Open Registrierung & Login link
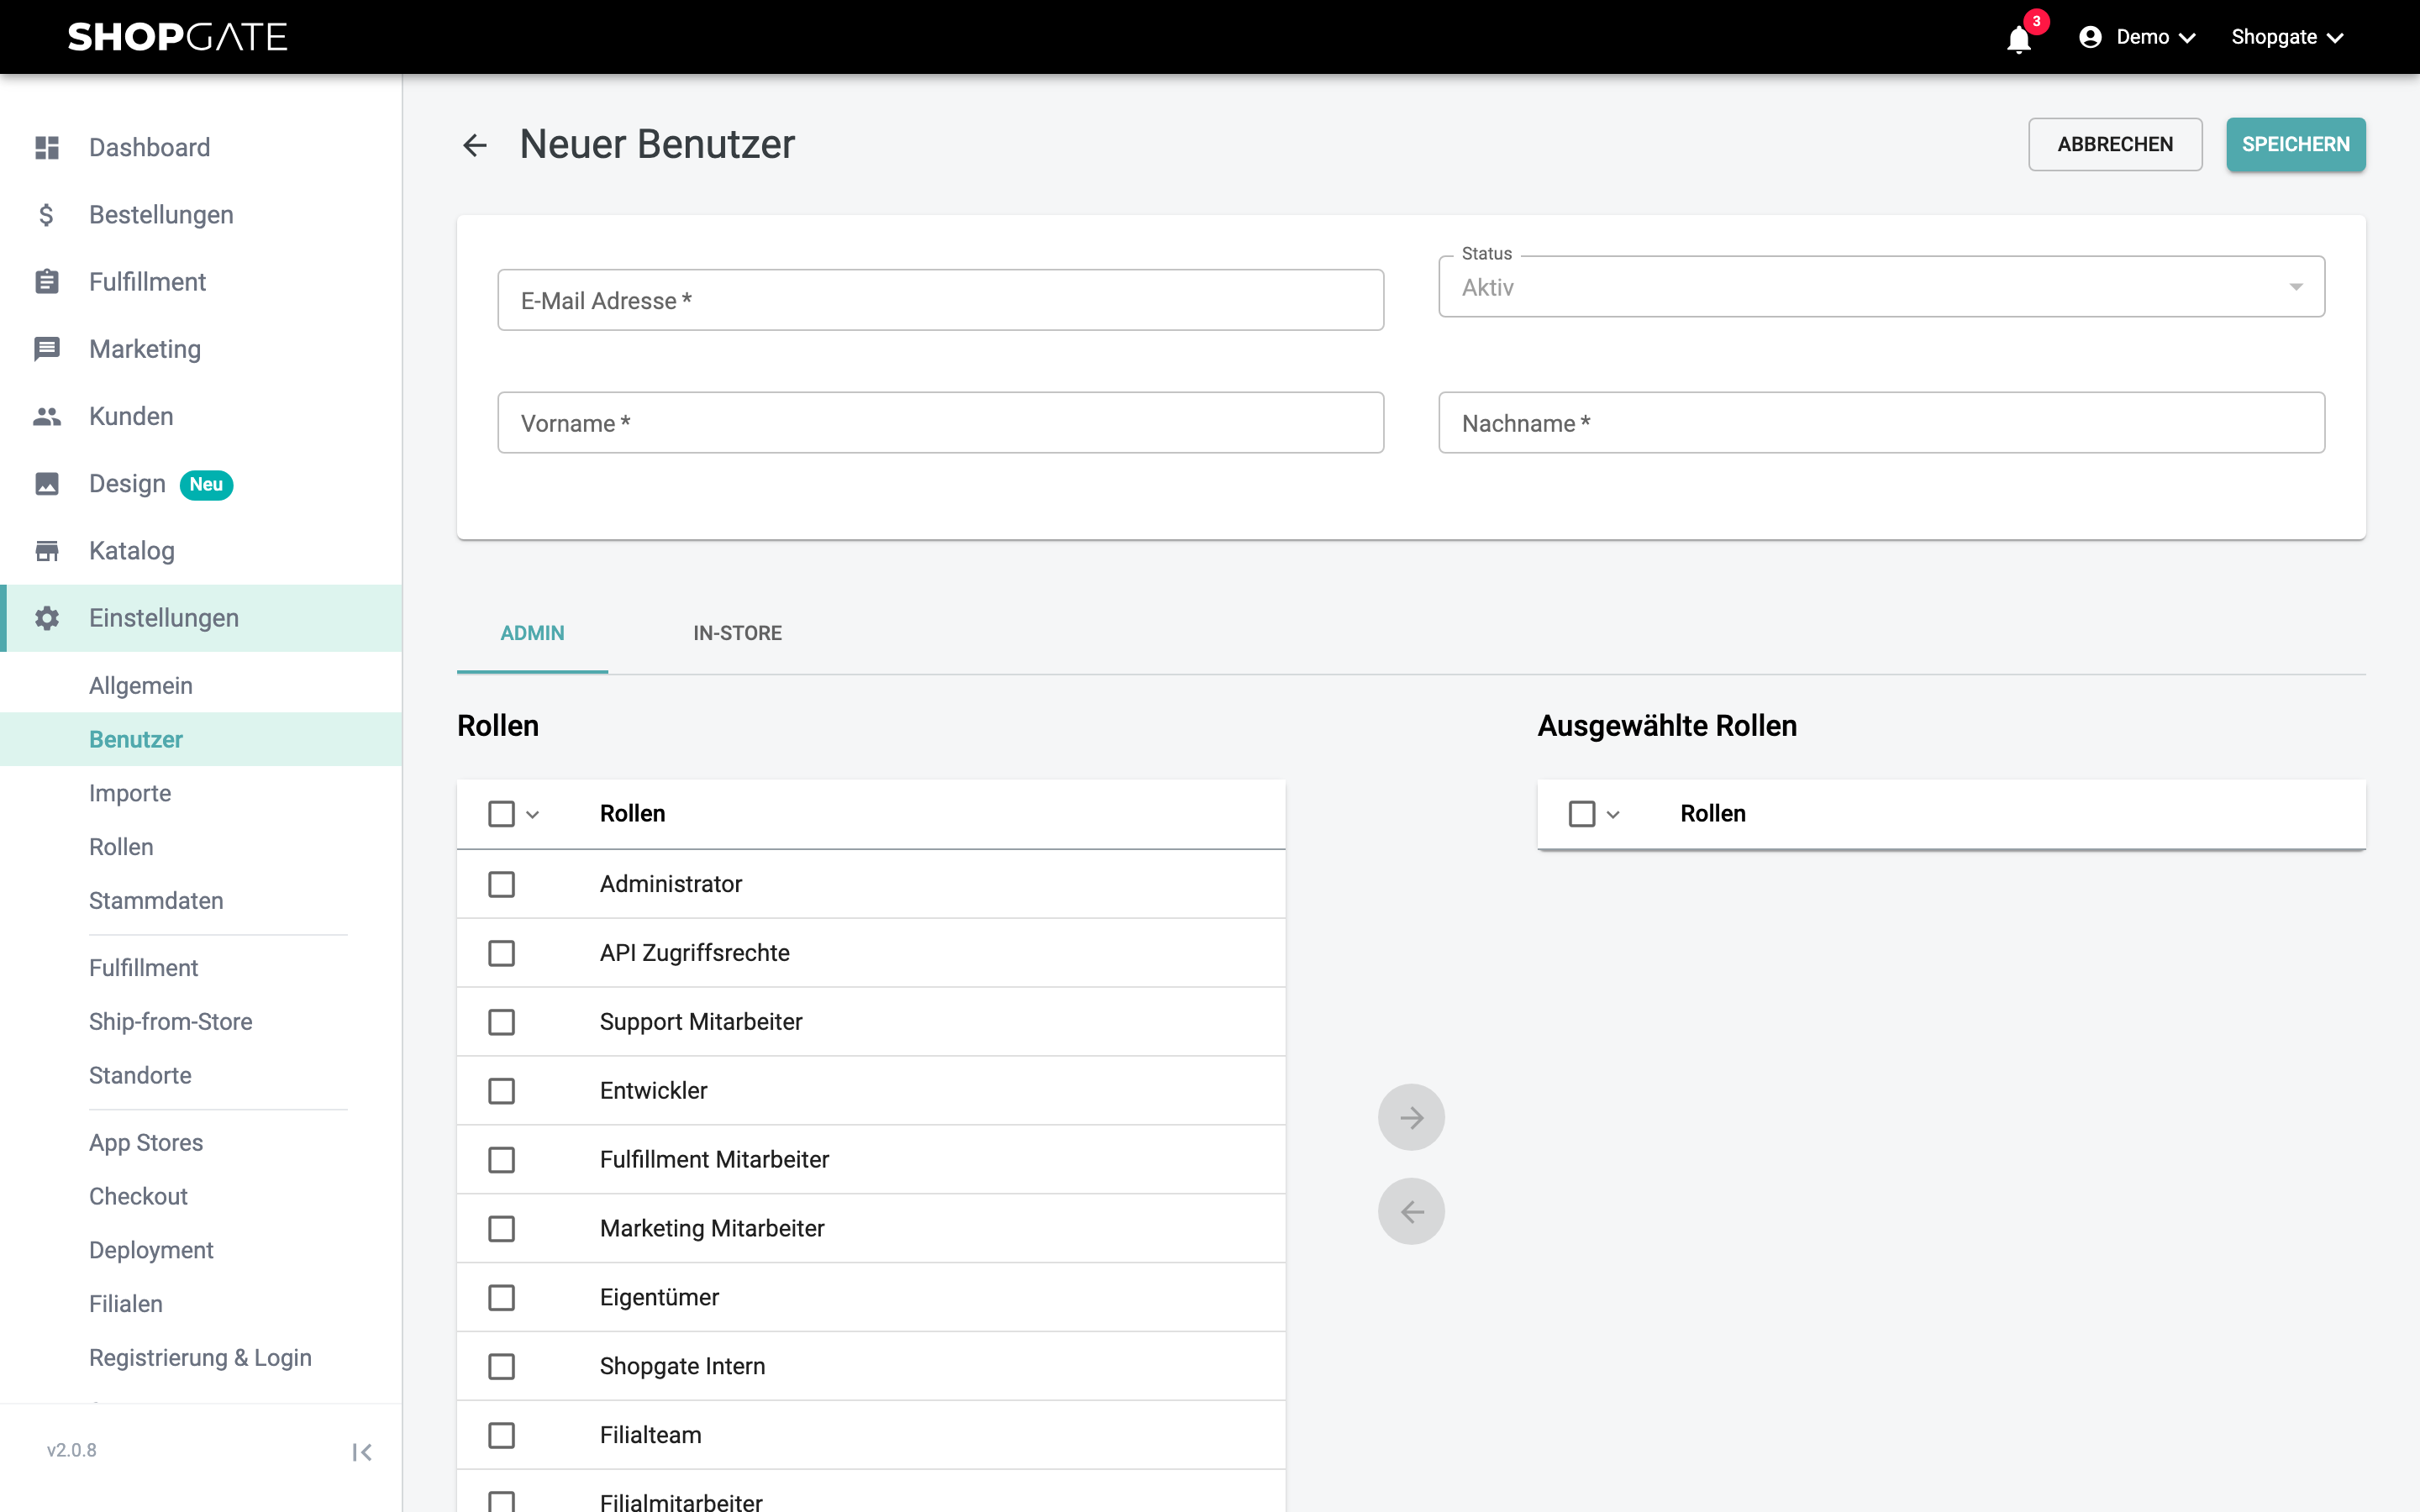 click(x=200, y=1357)
